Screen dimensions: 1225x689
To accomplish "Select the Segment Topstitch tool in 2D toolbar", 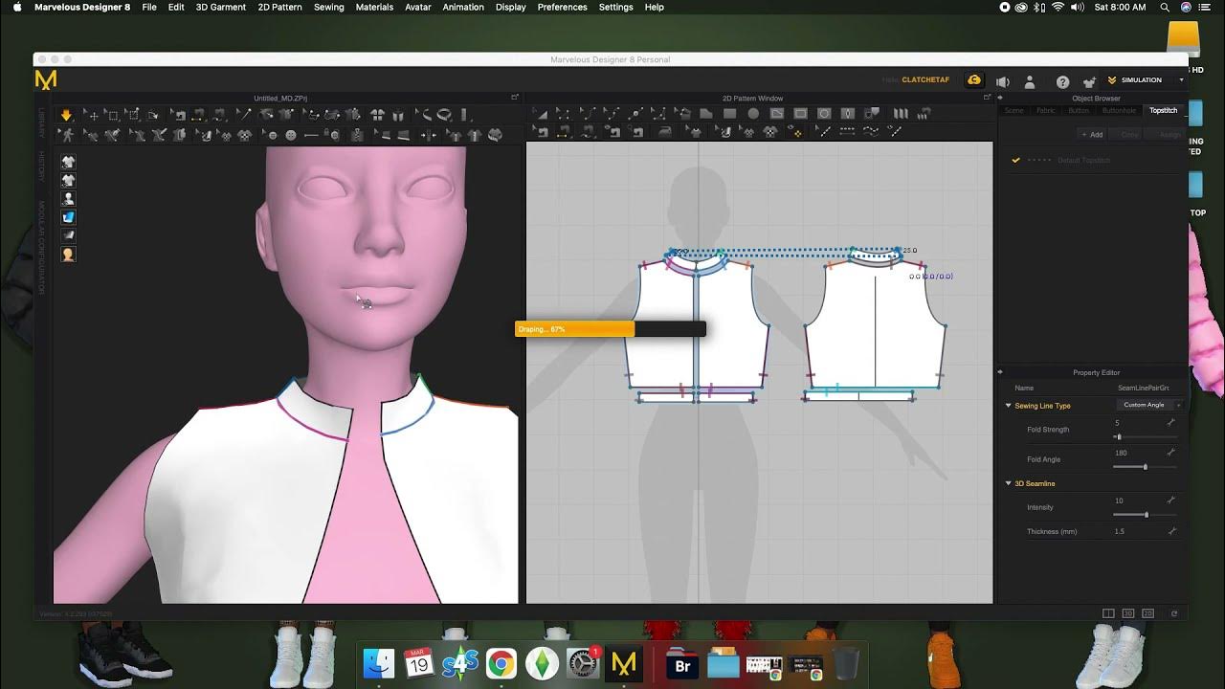I will [847, 132].
